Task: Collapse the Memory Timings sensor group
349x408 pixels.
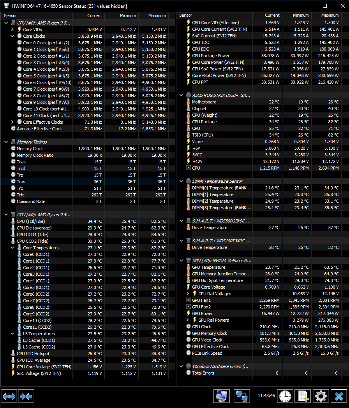Action: coord(6,142)
